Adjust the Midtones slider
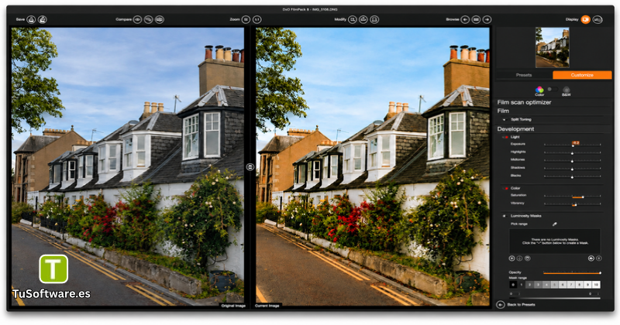The height and width of the screenshot is (325, 620). click(x=572, y=161)
